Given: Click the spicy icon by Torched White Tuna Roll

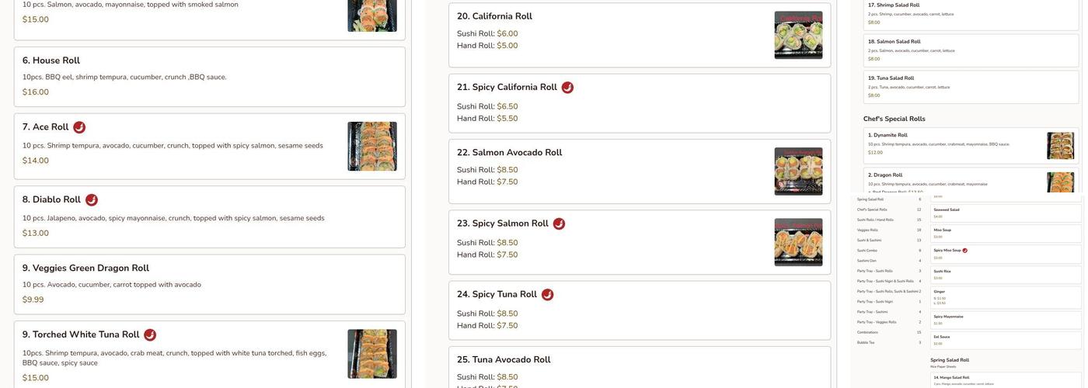Looking at the screenshot, I should (x=150, y=335).
